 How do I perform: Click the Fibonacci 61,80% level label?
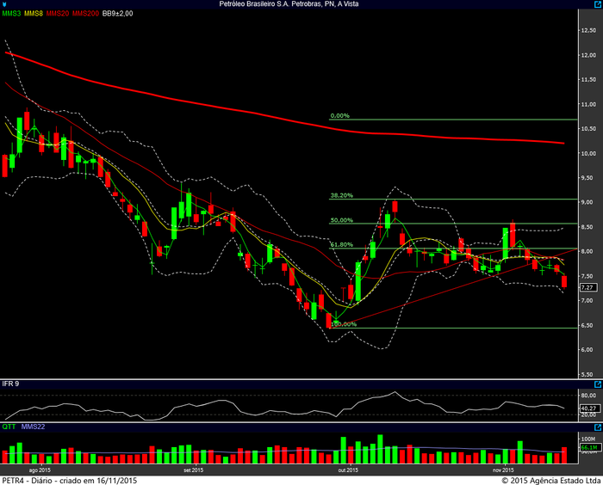tap(341, 244)
